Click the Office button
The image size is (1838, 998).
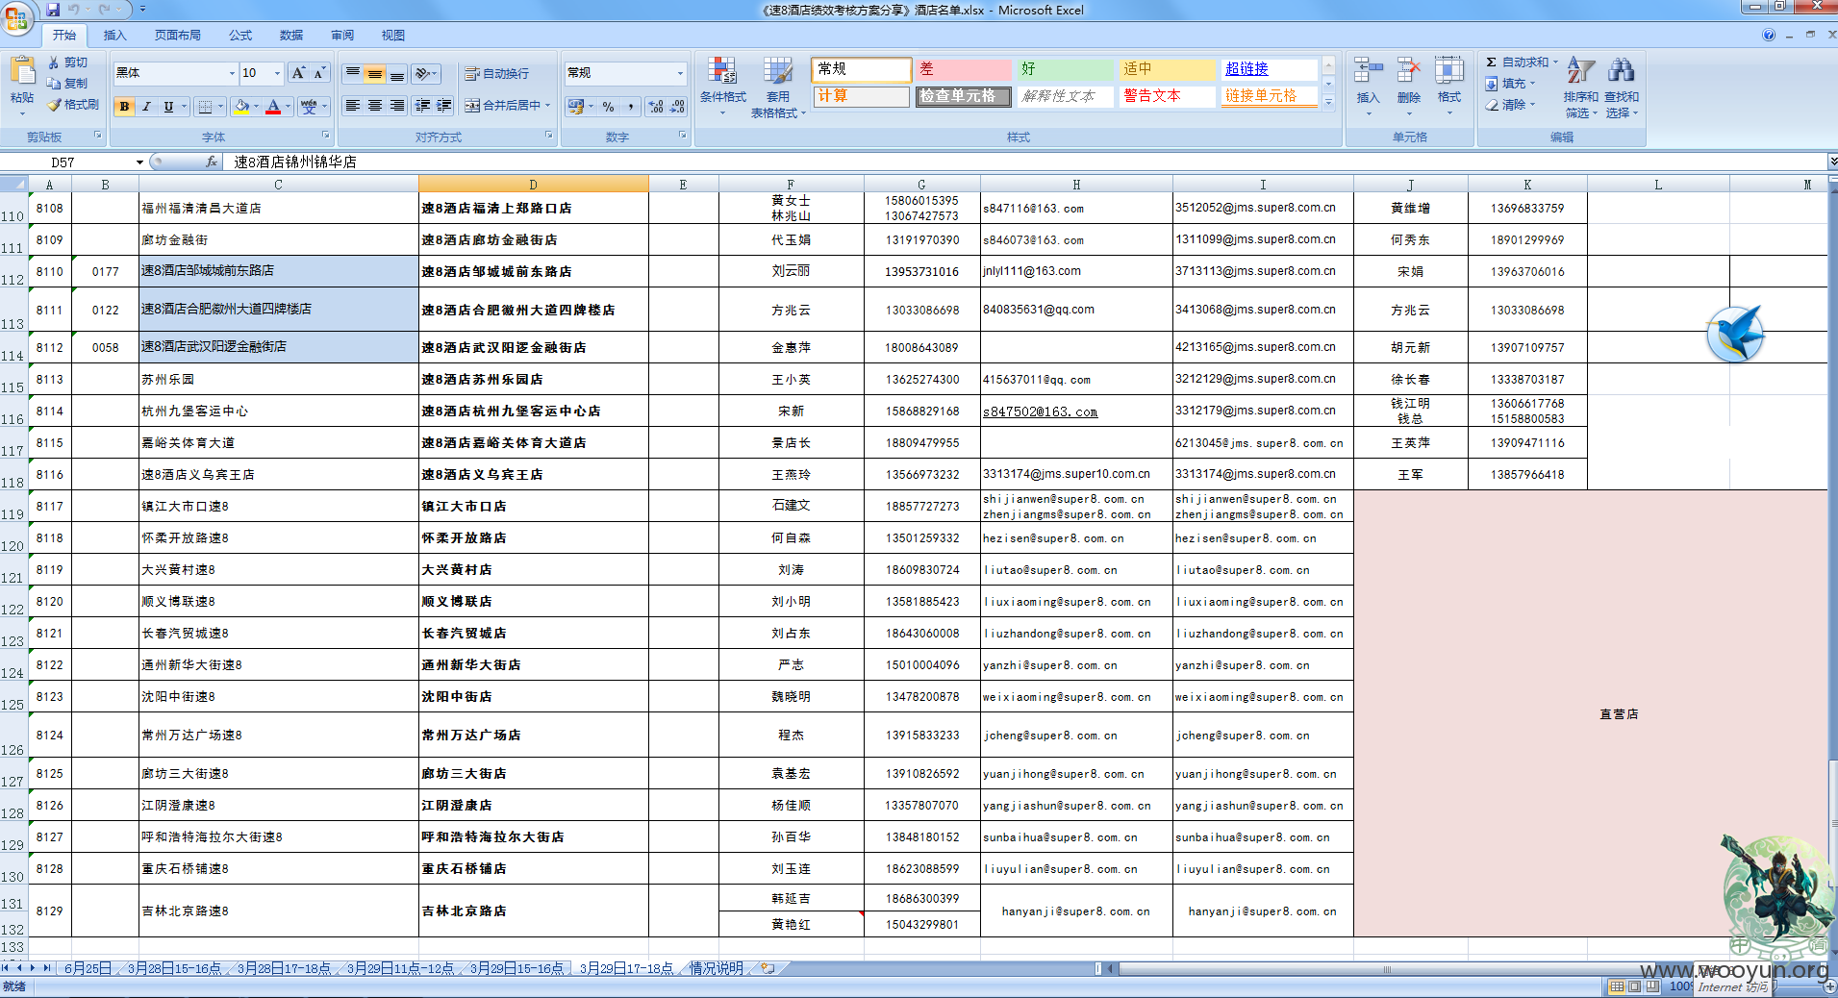pyautogui.click(x=16, y=16)
